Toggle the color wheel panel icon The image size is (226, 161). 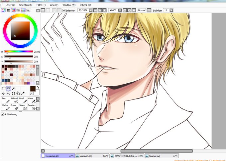(x=3, y=10)
